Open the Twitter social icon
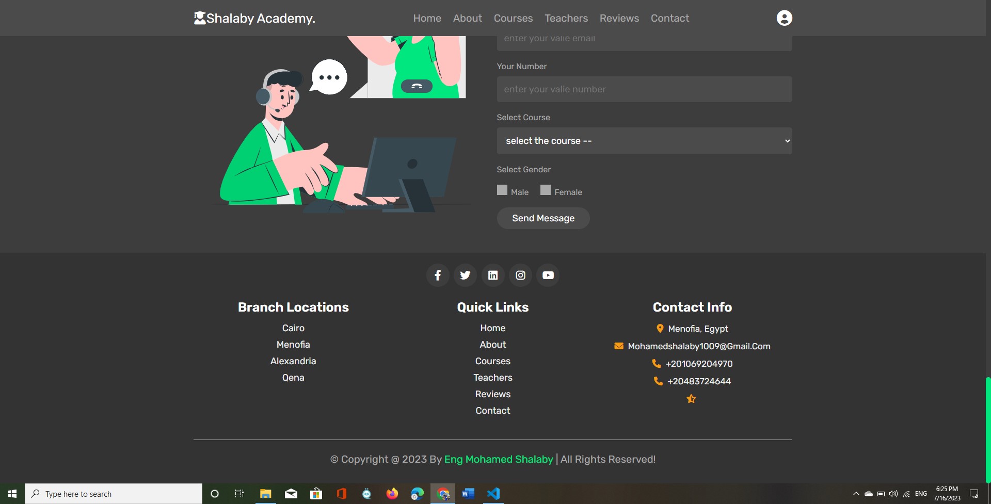Screen dimensions: 991x504 click(465, 275)
